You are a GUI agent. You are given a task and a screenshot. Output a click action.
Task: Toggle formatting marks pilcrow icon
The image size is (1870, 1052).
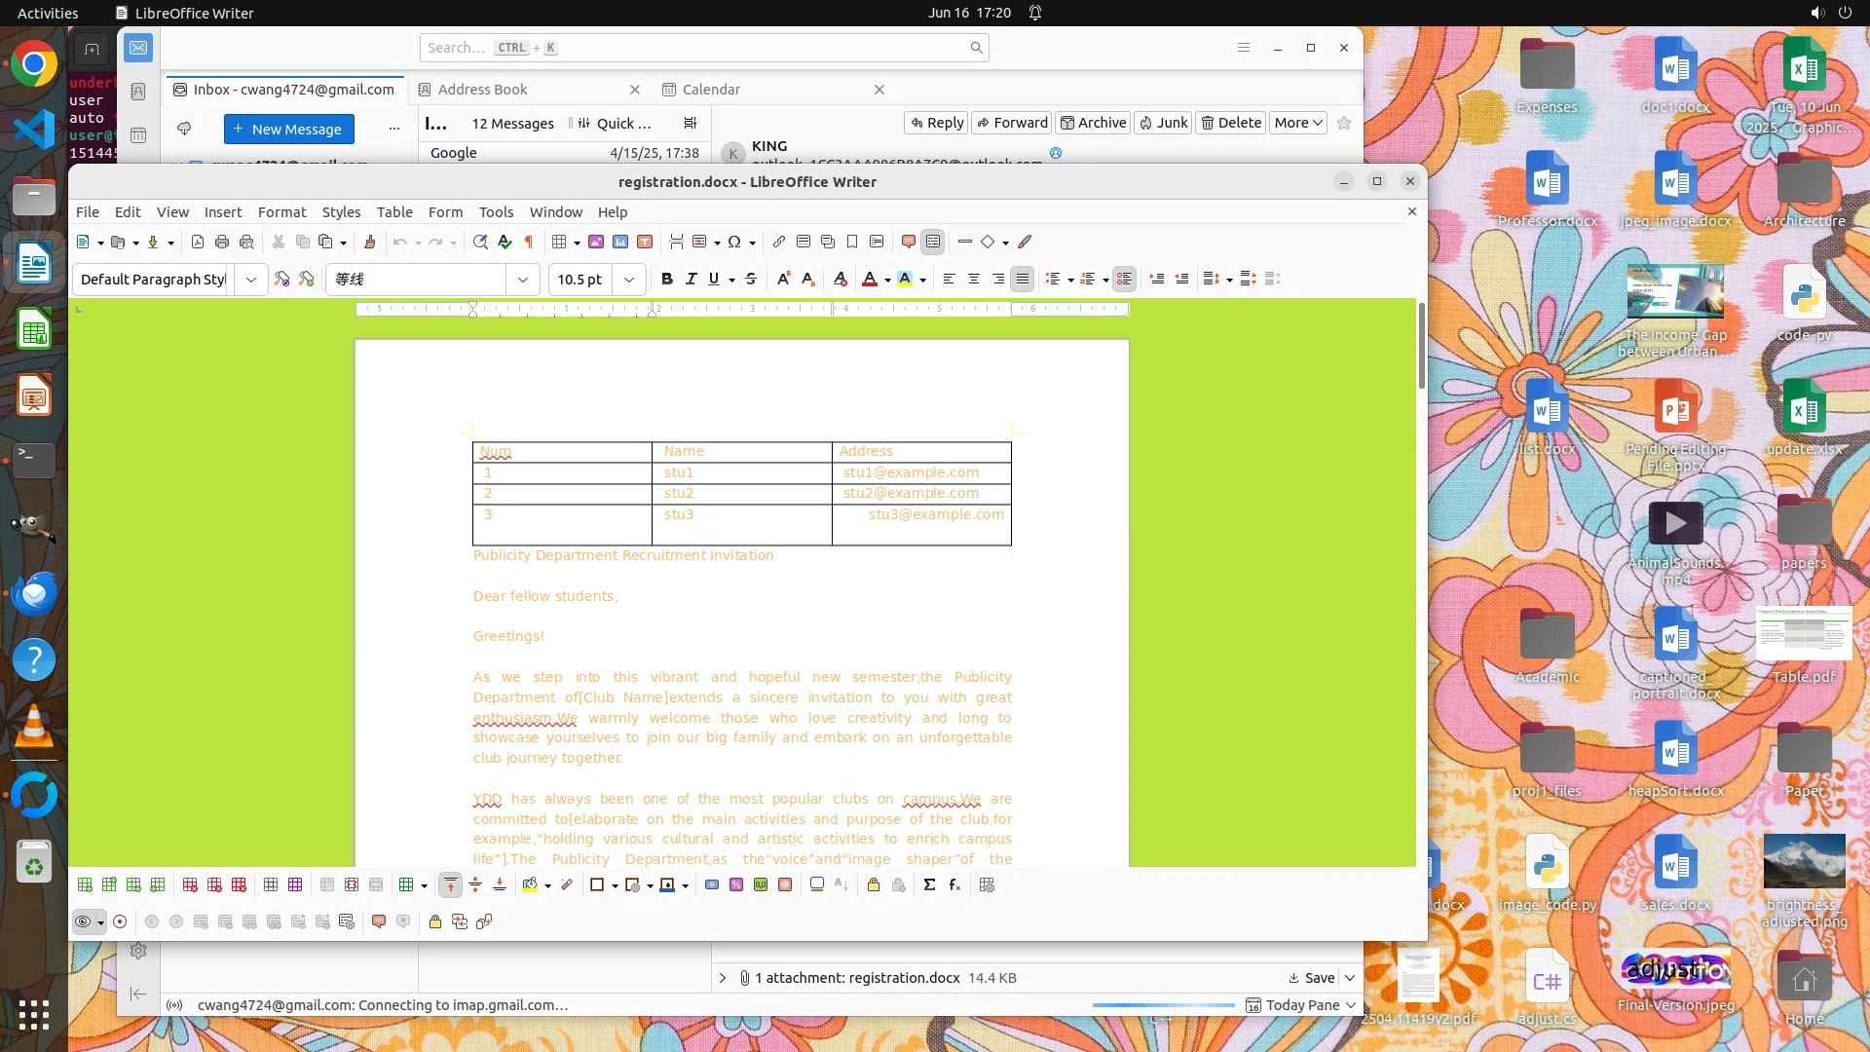pyautogui.click(x=529, y=242)
